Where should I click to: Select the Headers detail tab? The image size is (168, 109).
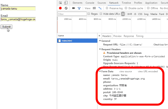[x=107, y=36]
